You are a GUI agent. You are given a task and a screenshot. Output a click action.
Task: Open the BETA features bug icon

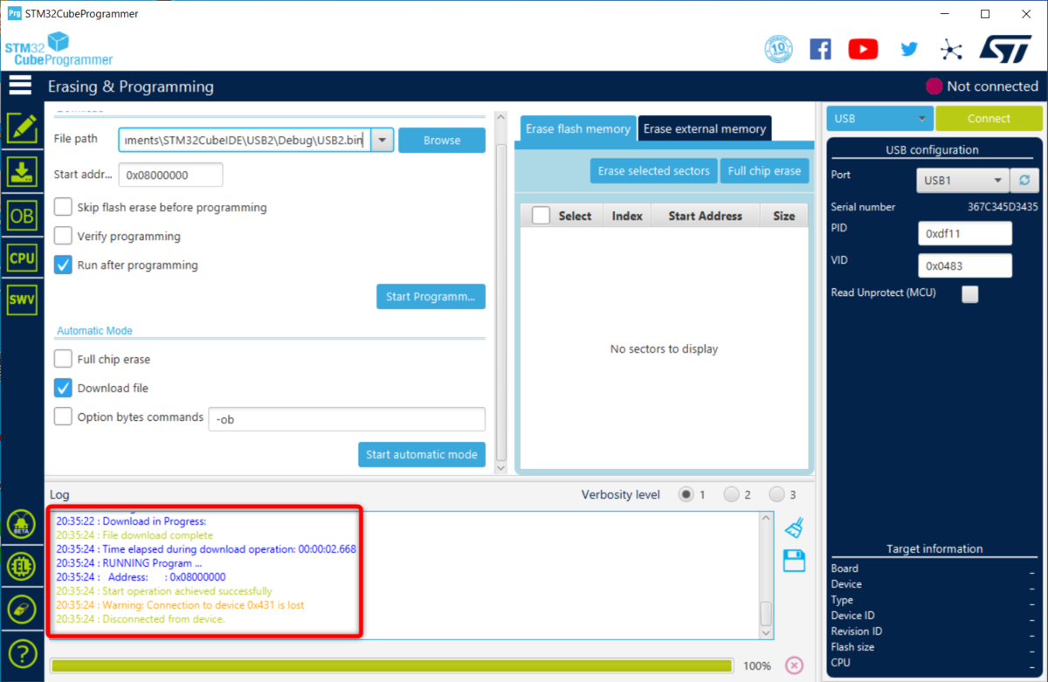tap(22, 525)
